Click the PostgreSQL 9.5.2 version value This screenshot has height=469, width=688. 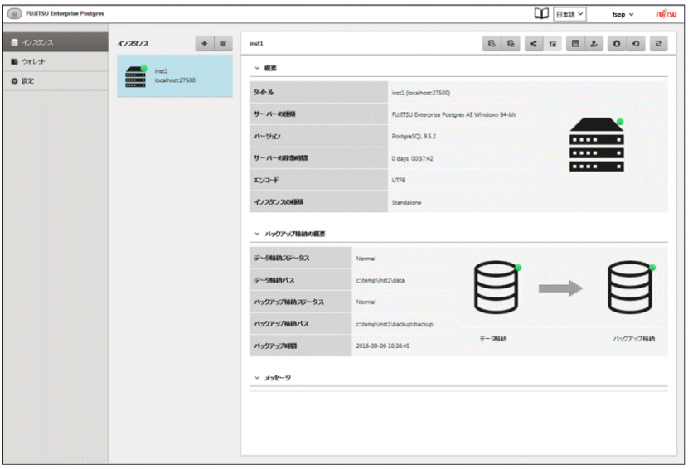point(414,137)
